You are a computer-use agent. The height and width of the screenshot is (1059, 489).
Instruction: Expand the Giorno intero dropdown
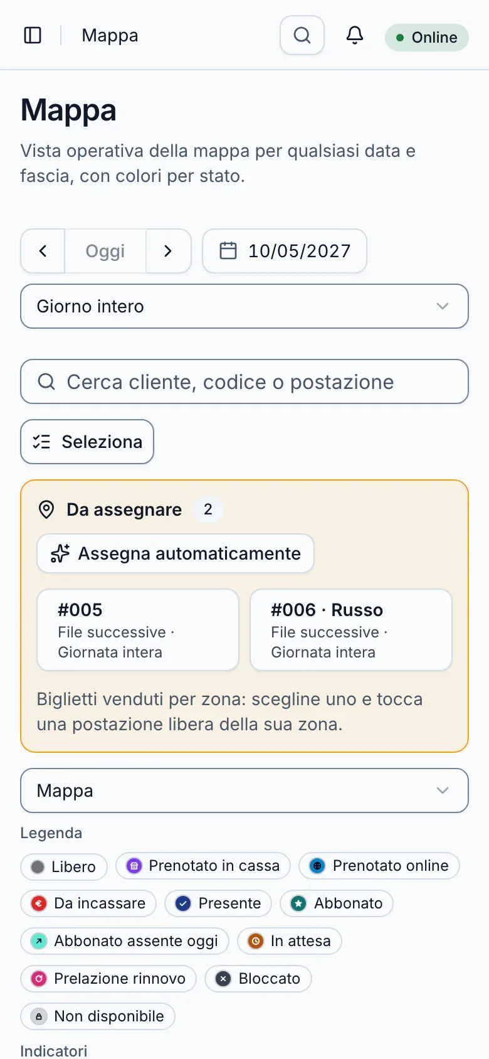[244, 306]
